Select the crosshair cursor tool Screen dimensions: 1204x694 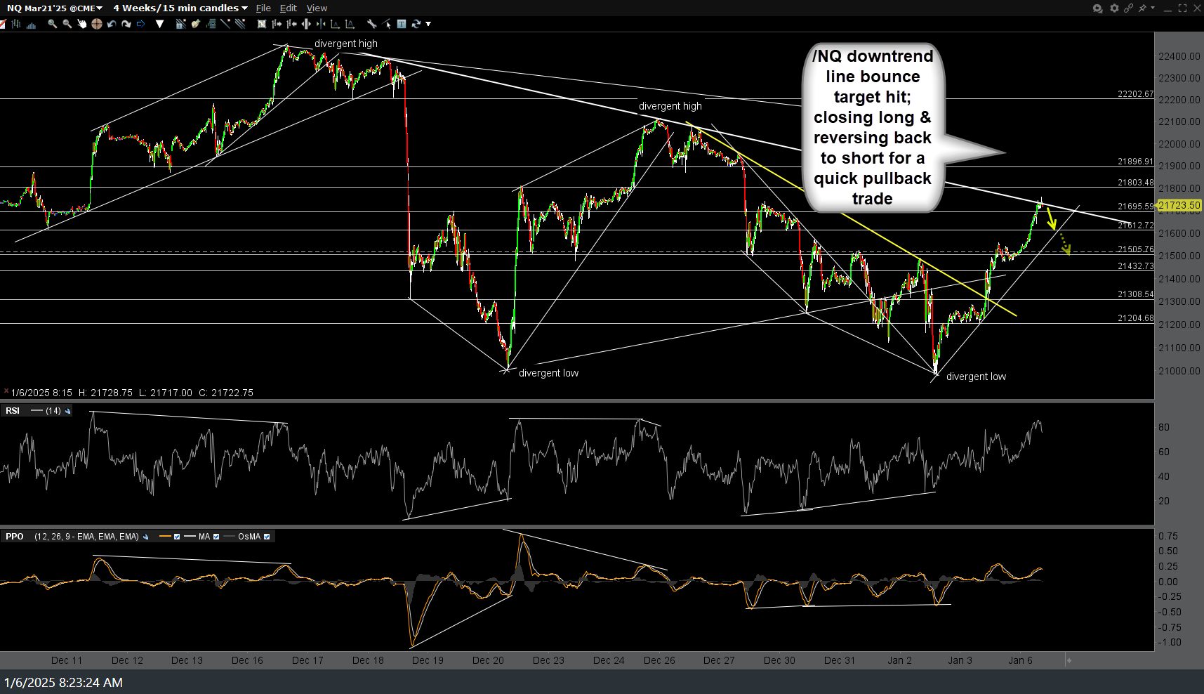click(x=98, y=24)
